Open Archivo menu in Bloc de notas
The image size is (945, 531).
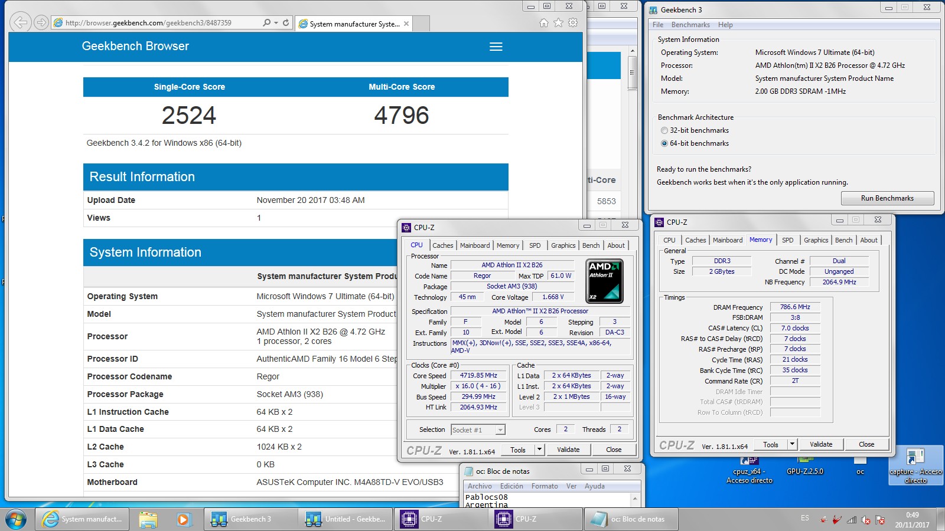480,486
